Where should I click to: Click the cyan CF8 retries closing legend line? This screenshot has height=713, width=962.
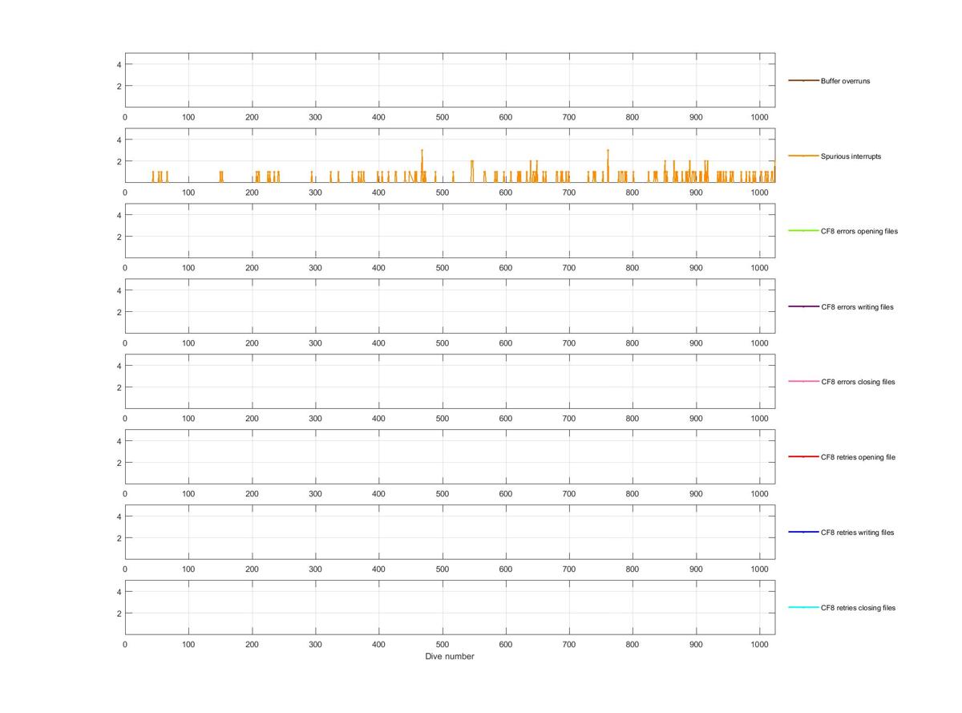[803, 607]
